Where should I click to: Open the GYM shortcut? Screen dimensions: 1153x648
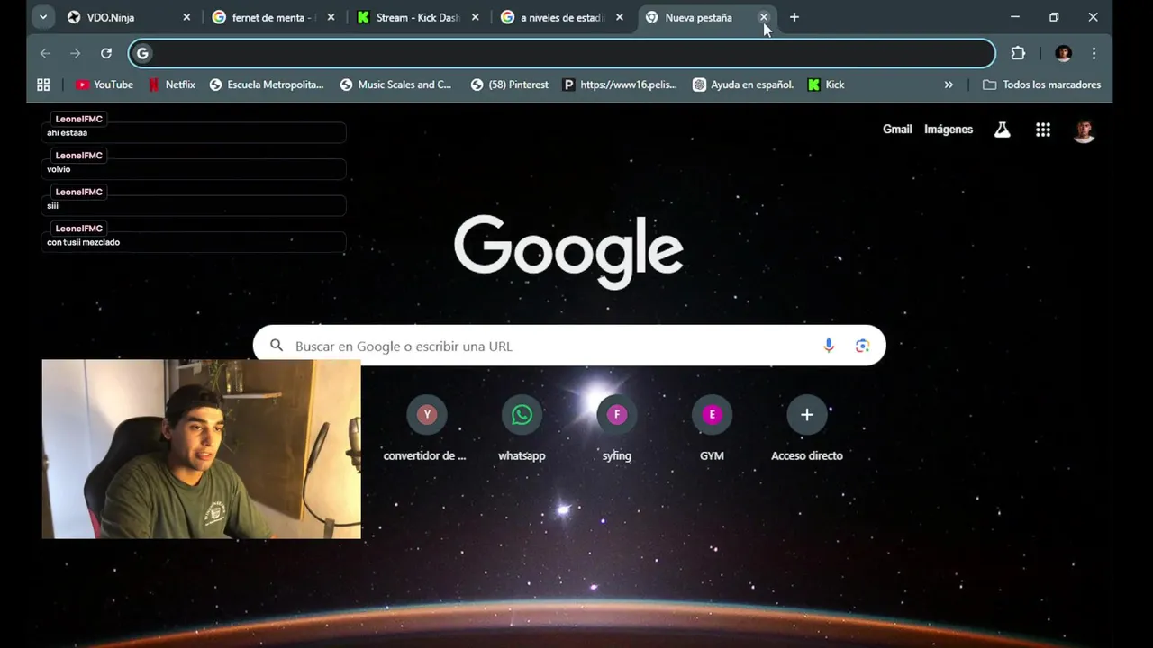pyautogui.click(x=712, y=429)
